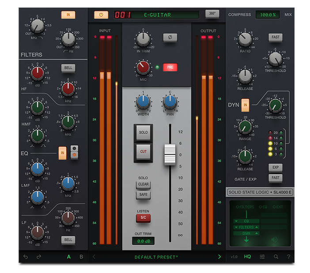Enable gate FAST attack button
The height and width of the screenshot is (273, 310).
[276, 178]
